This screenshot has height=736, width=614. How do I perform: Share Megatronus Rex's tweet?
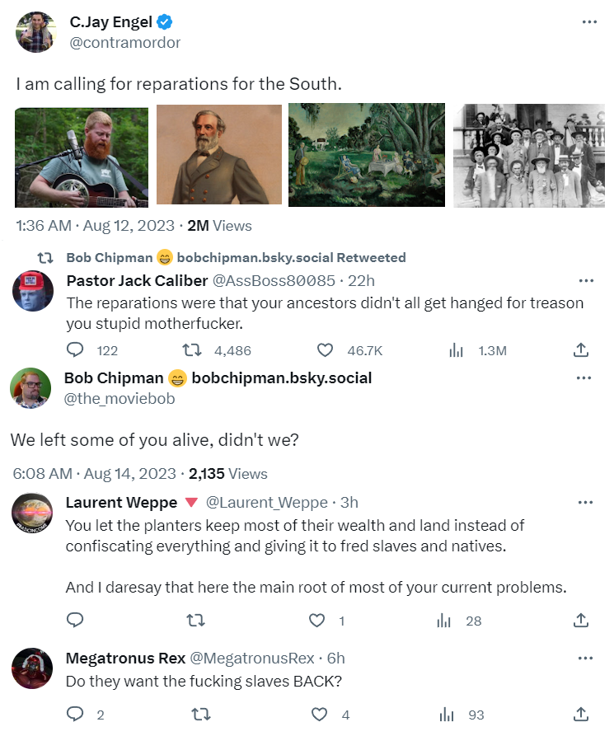[x=581, y=715]
